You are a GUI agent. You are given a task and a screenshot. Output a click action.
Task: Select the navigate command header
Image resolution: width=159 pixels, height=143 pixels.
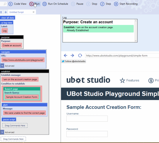point(23,52)
